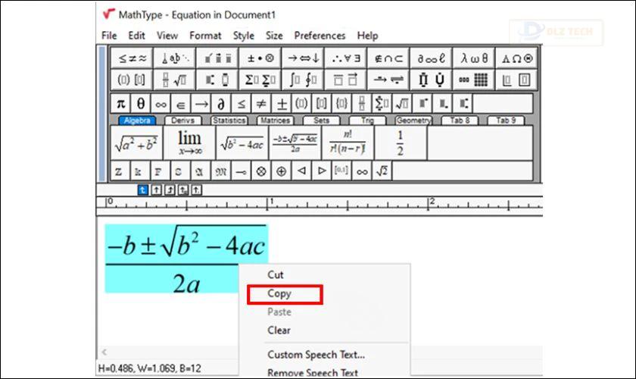This screenshot has width=636, height=379.
Task: Choose Clear from the context menu
Action: click(x=279, y=330)
